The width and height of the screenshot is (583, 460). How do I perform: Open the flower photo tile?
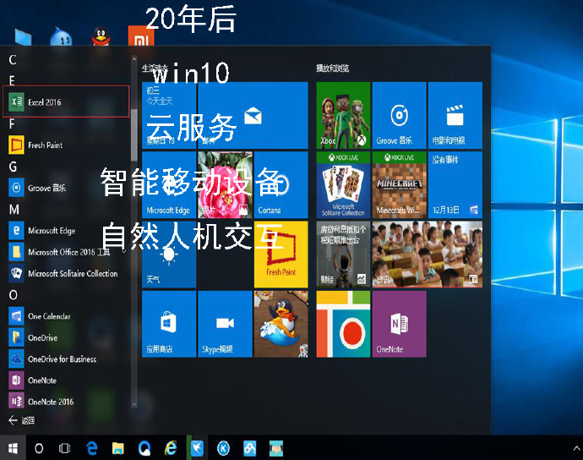(224, 183)
